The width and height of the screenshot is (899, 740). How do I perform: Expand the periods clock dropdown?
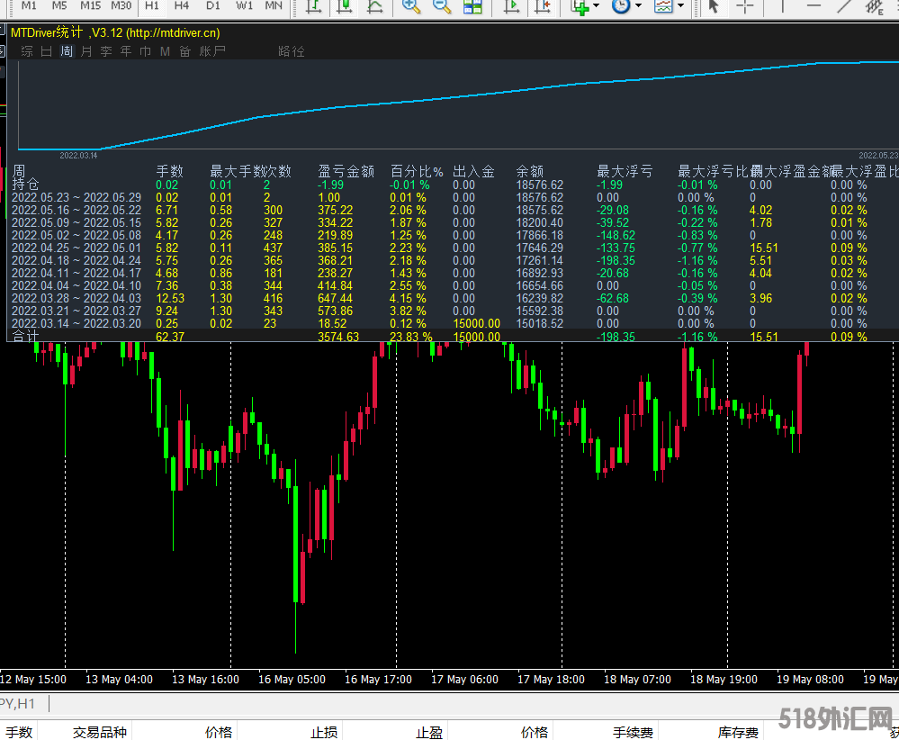coord(638,6)
